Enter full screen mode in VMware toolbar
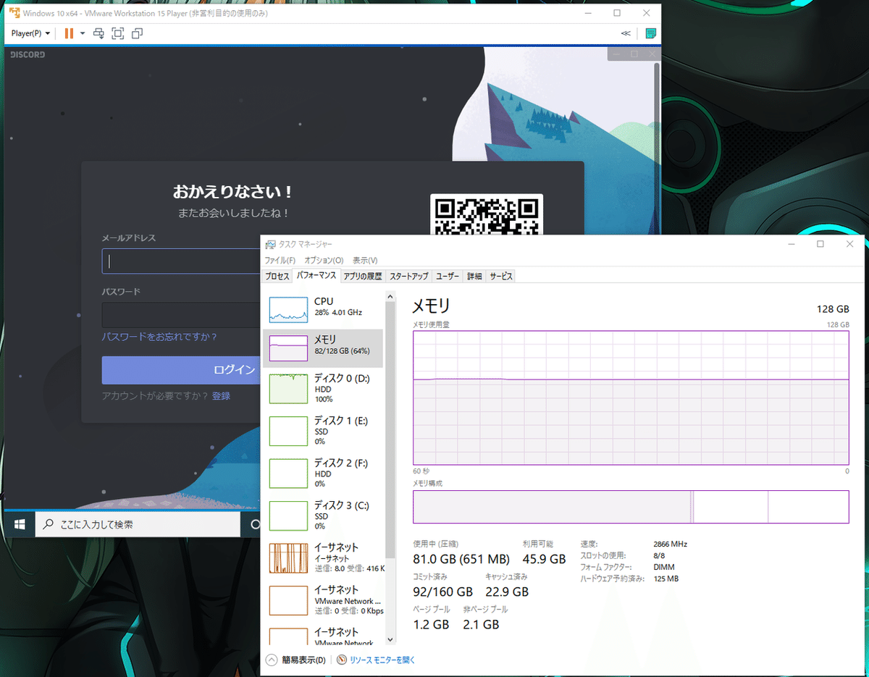869x677 pixels. point(118,33)
